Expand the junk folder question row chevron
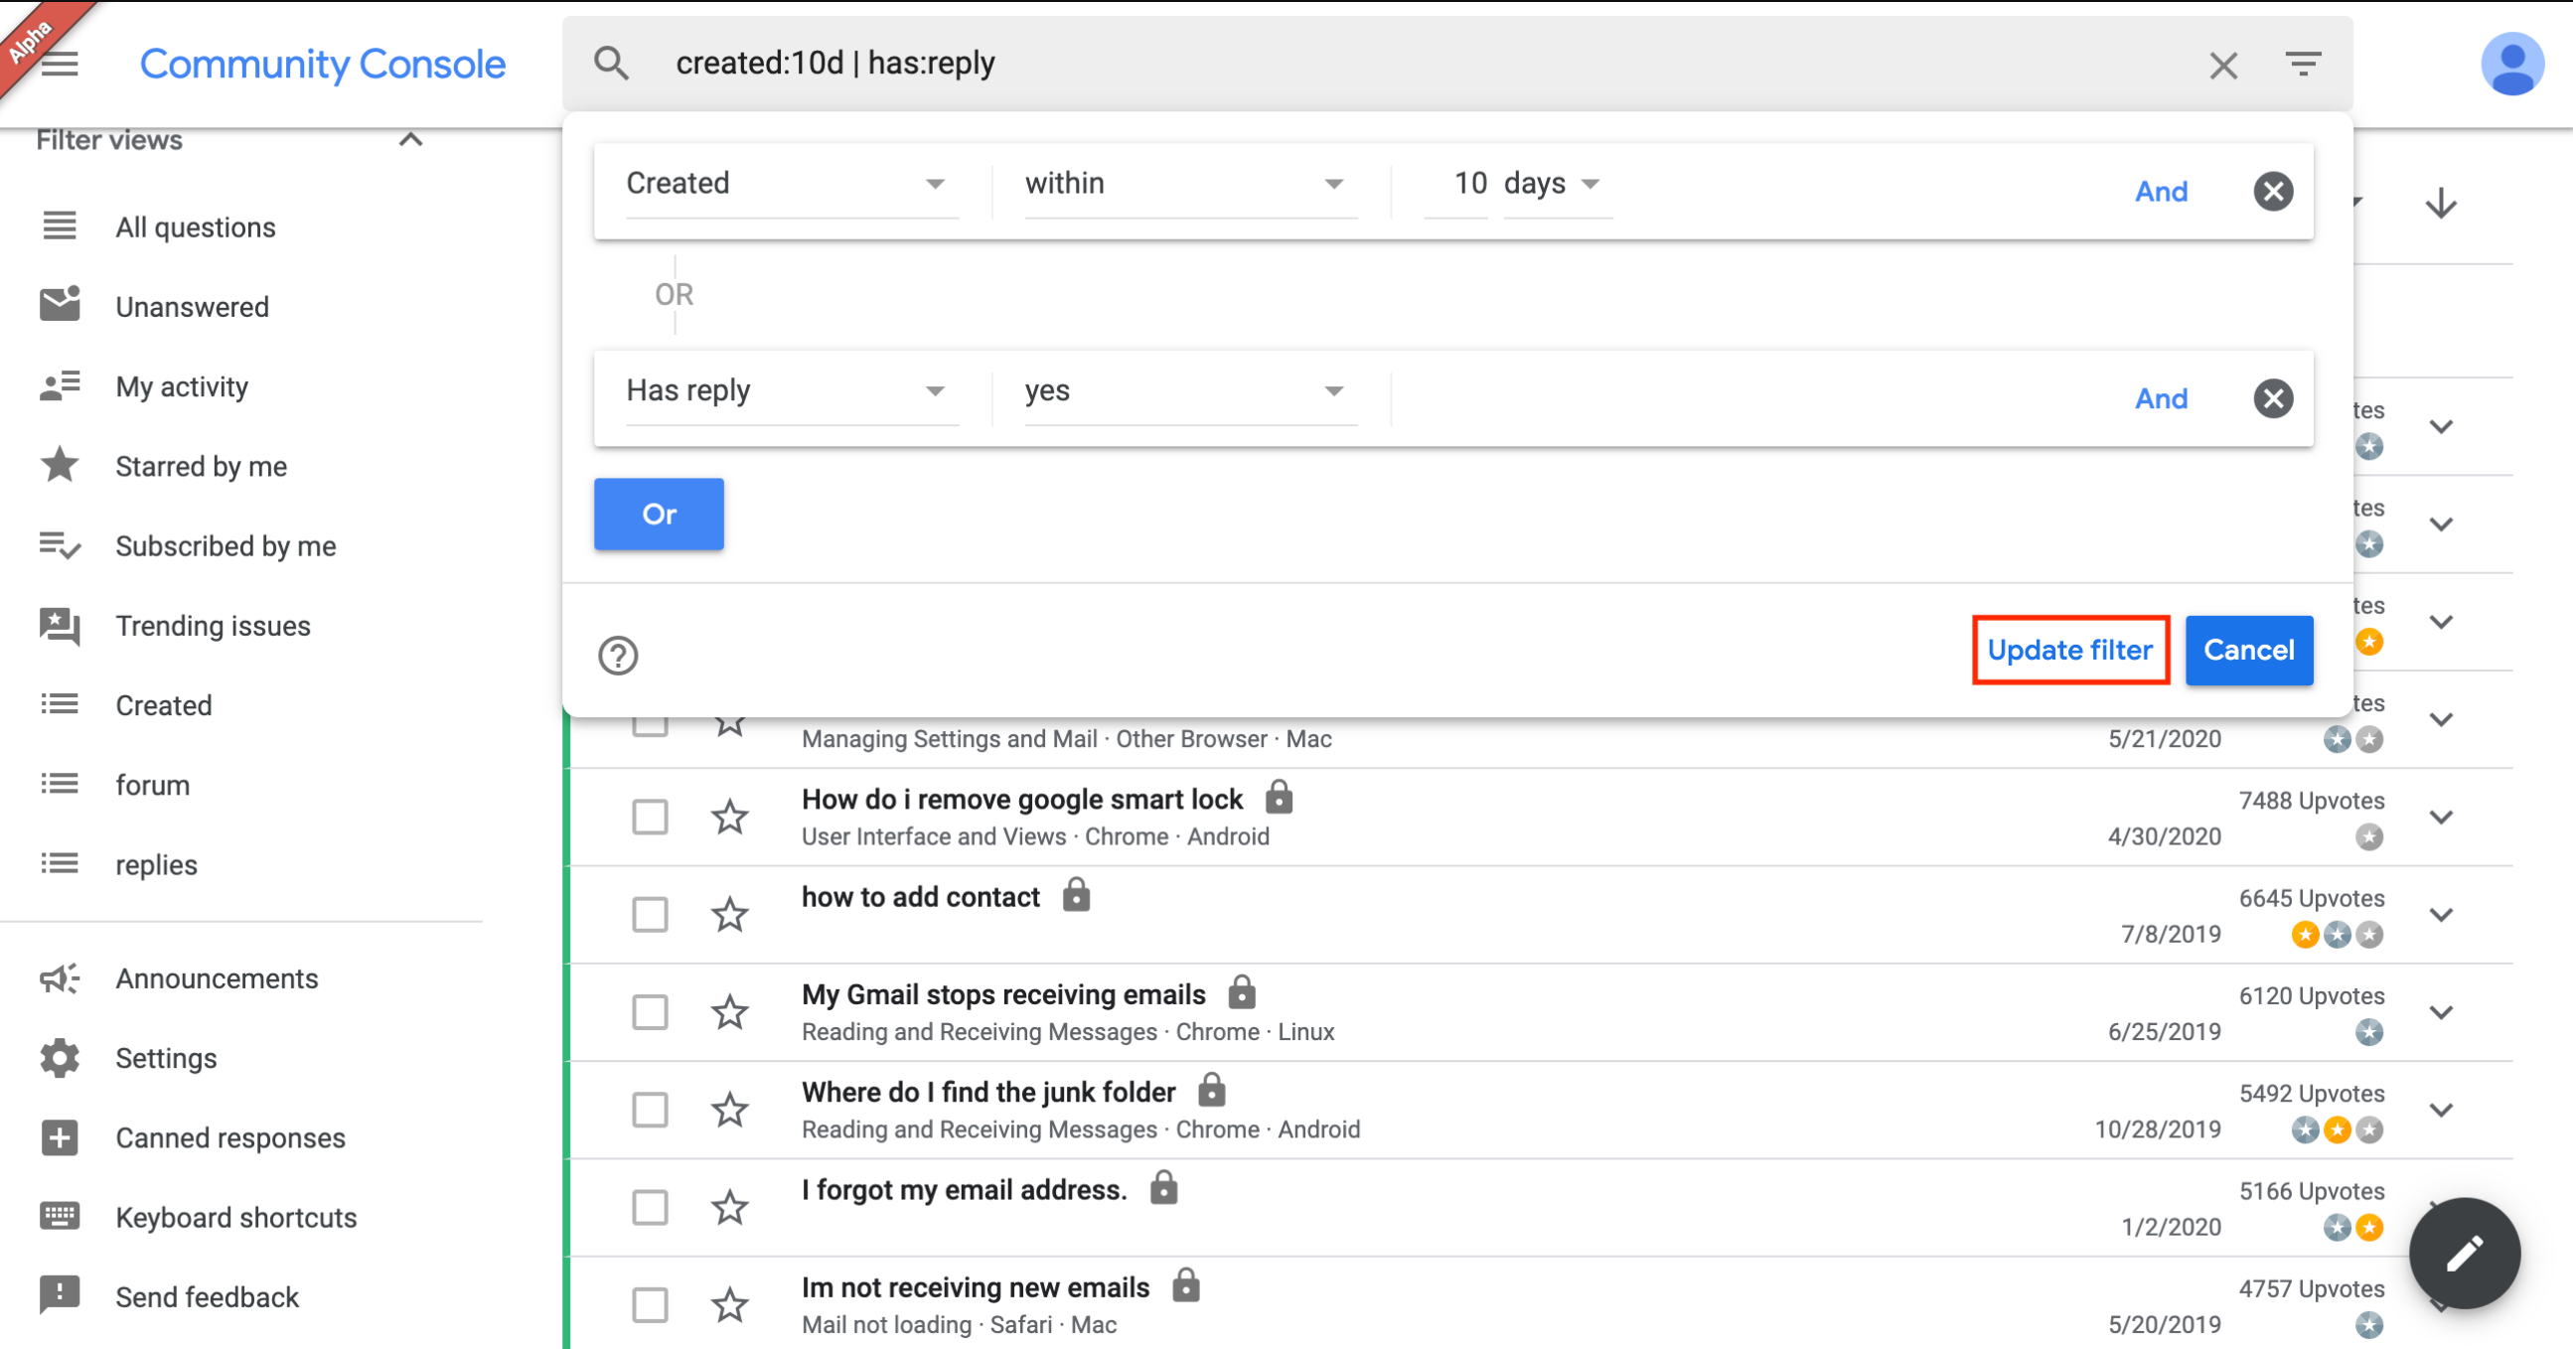The height and width of the screenshot is (1349, 2573). (x=2441, y=1110)
